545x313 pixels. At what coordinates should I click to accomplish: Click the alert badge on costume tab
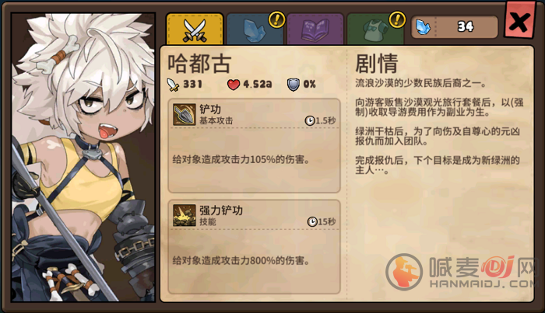pos(397,19)
